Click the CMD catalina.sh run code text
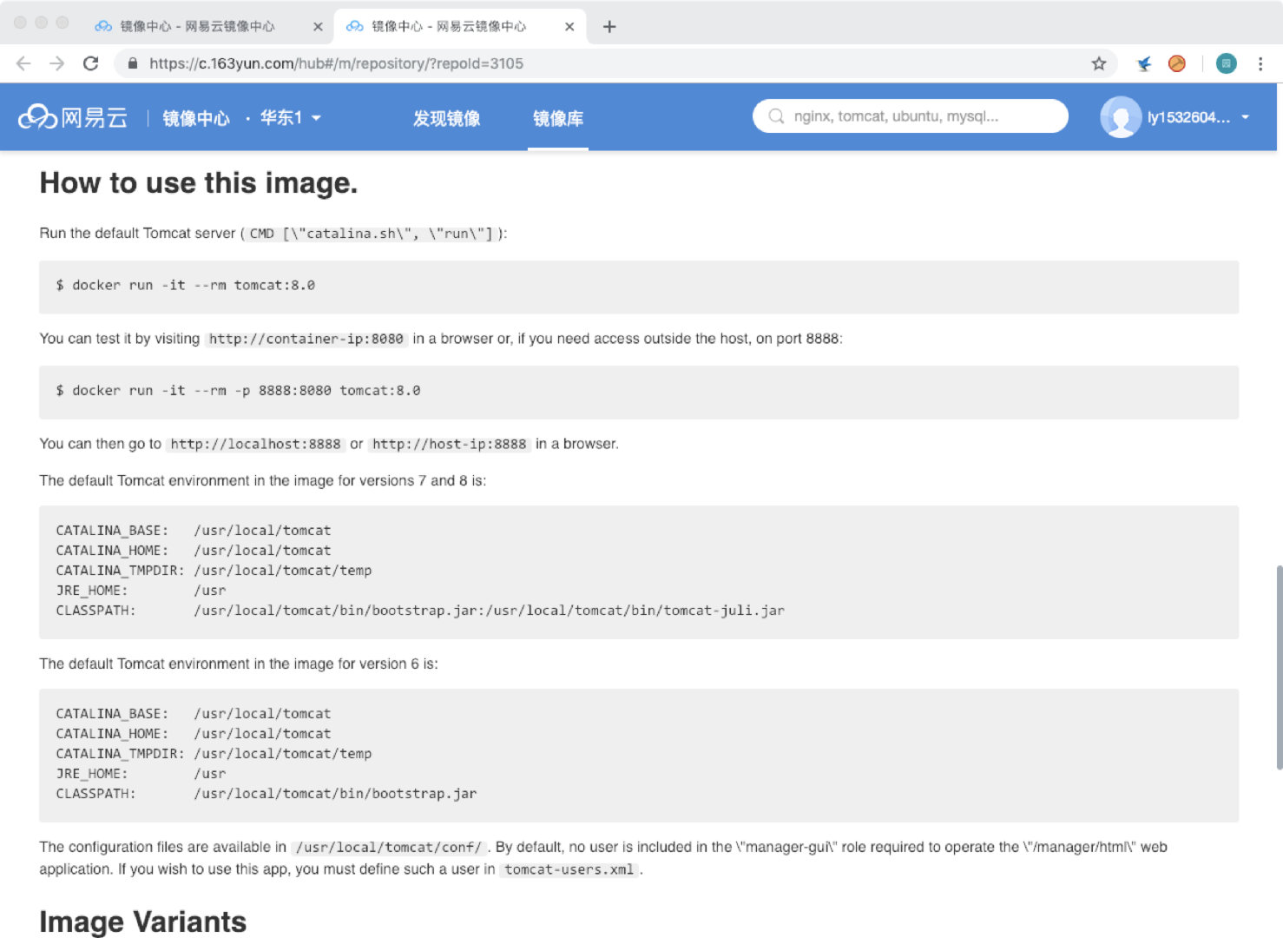The image size is (1283, 938). 372,234
